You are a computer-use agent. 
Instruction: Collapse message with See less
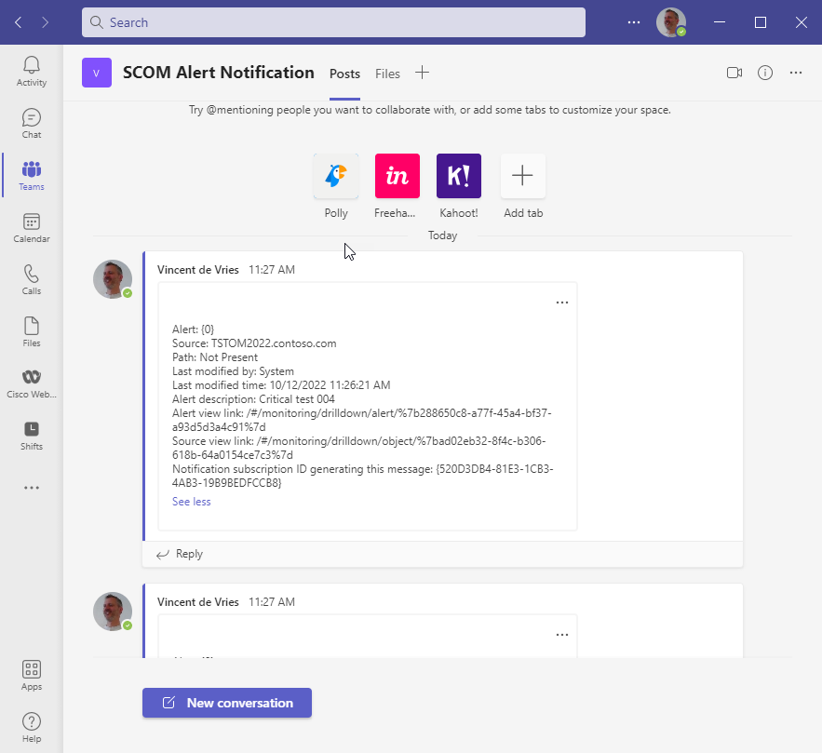(x=192, y=502)
